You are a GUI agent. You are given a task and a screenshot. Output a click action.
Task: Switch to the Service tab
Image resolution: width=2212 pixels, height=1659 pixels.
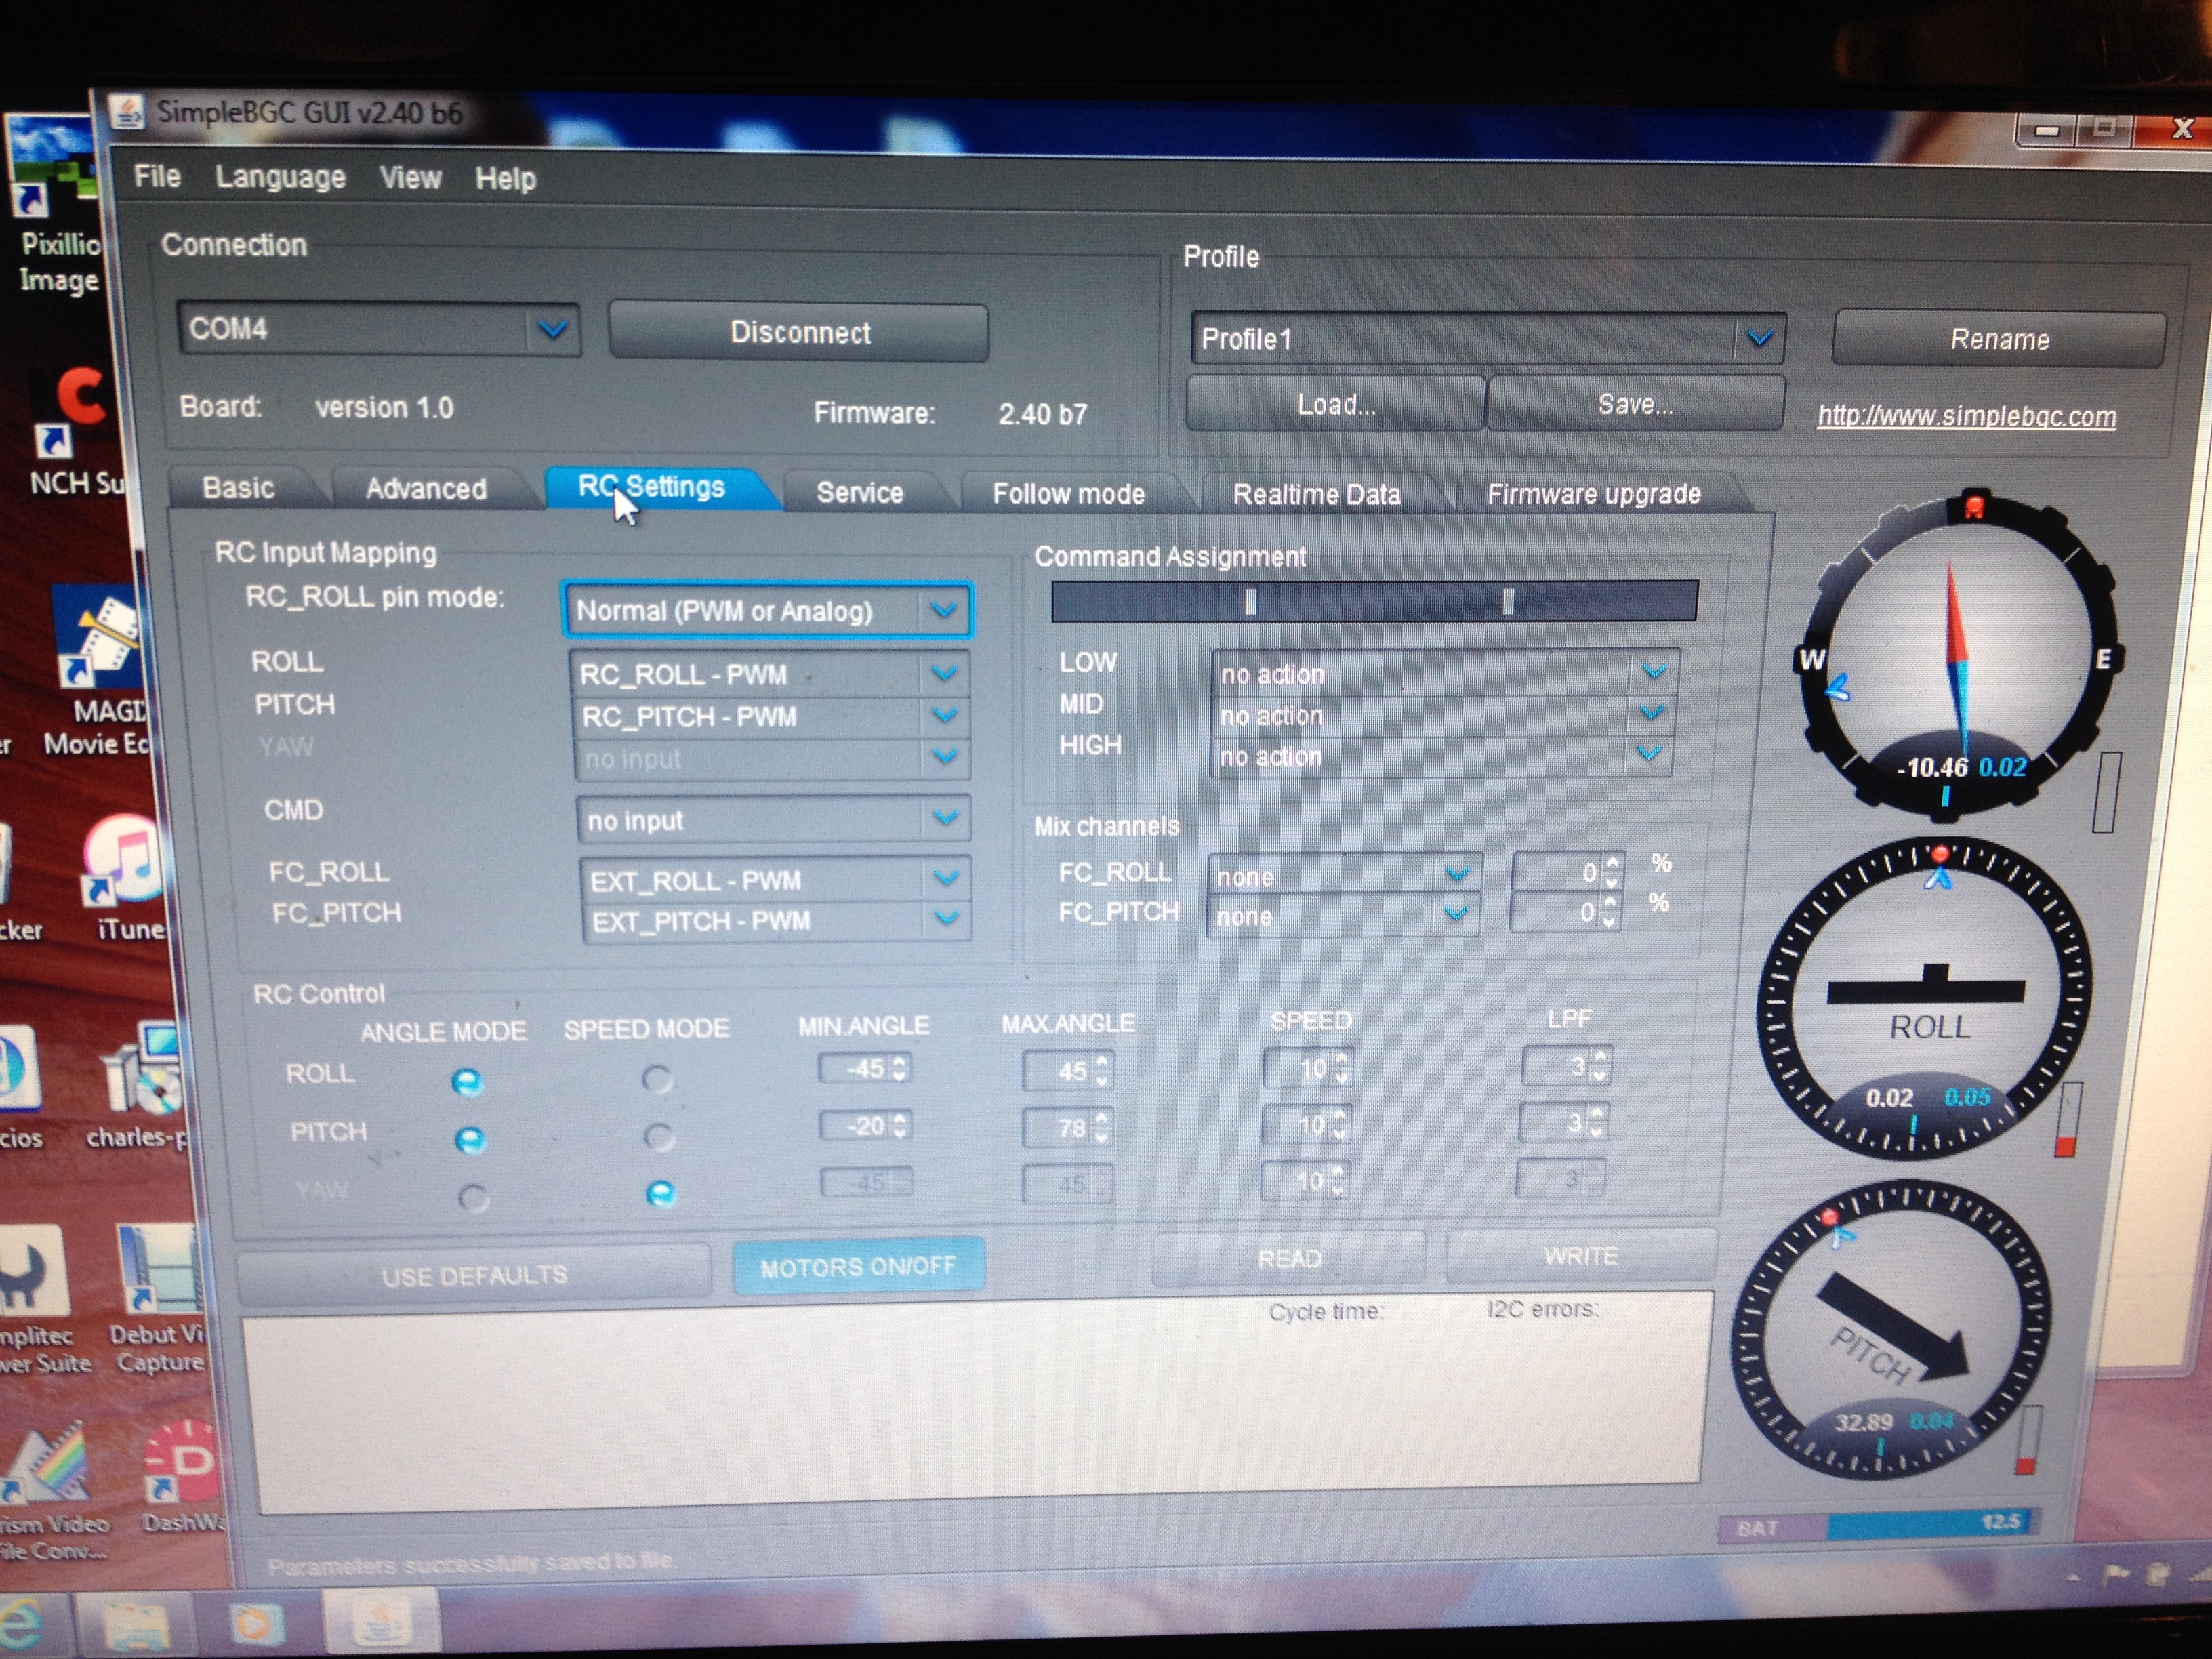tap(860, 493)
